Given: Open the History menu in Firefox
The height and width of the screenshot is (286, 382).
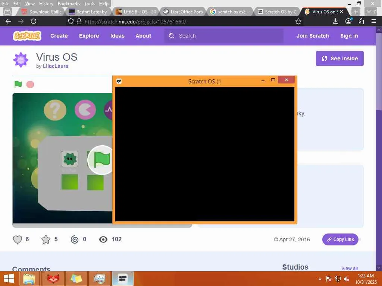Looking at the screenshot, I should pos(46,4).
